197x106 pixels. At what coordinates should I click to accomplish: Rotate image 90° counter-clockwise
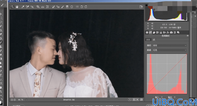(x=82, y=7)
